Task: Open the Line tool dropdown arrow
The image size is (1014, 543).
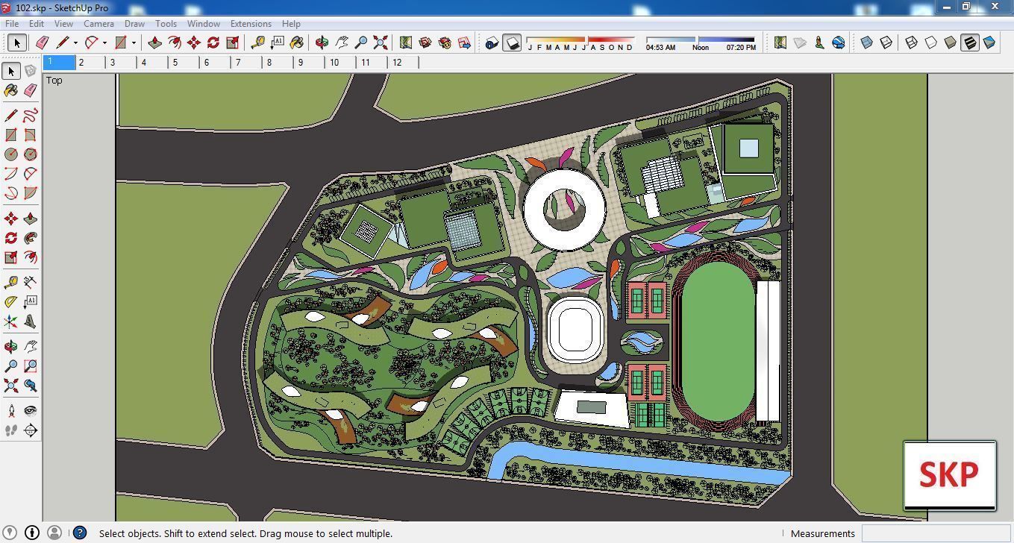Action: [x=75, y=43]
